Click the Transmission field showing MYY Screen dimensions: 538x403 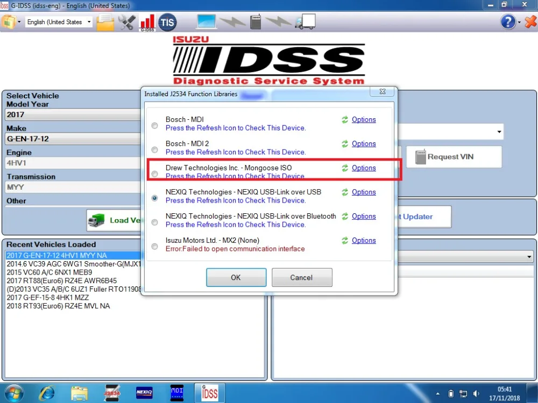click(73, 187)
